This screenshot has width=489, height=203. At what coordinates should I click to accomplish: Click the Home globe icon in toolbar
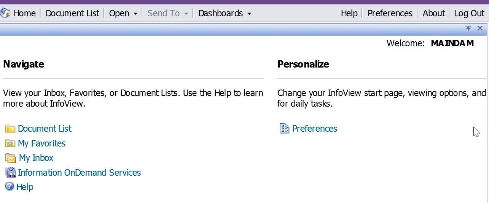click(x=5, y=13)
